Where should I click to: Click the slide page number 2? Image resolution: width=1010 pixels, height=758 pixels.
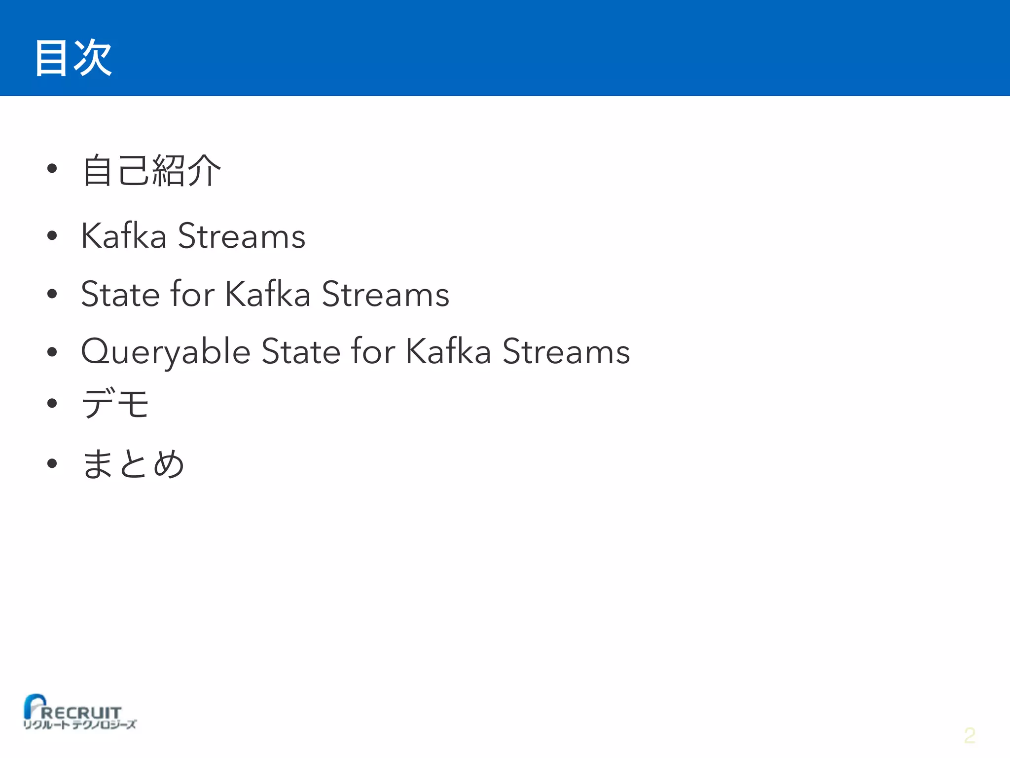pos(970,736)
